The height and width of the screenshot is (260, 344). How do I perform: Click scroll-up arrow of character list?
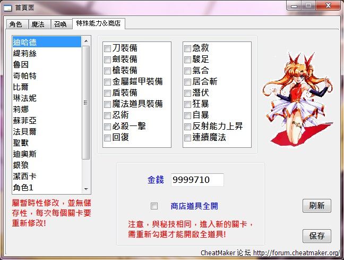pyautogui.click(x=86, y=40)
